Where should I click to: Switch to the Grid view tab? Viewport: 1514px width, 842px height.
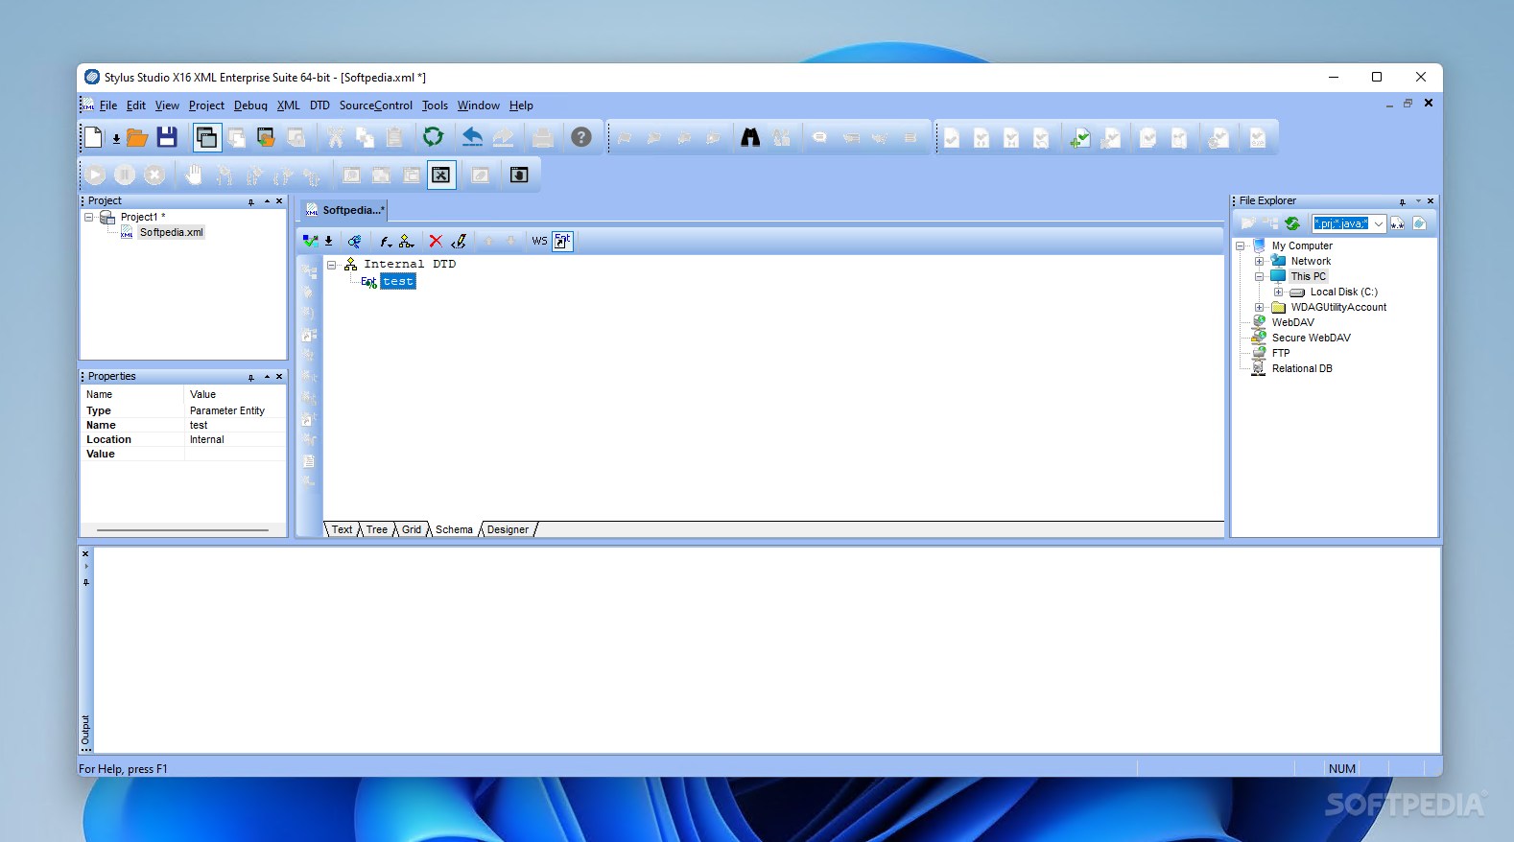412,529
